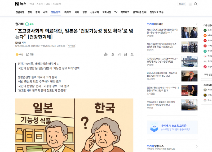212x152 pixels.
Task: Open the apps grid menu icon
Action: [x=190, y=4]
